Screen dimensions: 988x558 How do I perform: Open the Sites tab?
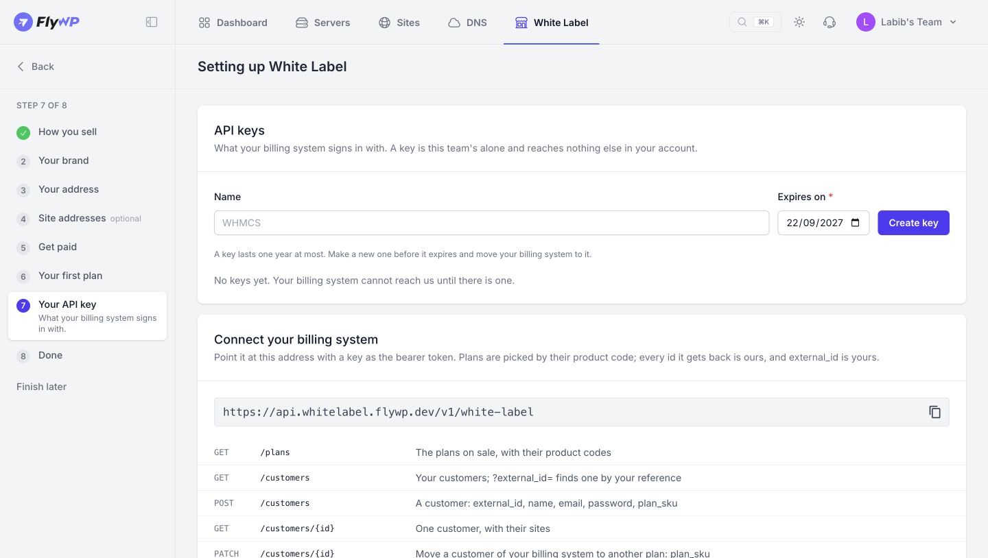[x=399, y=23]
